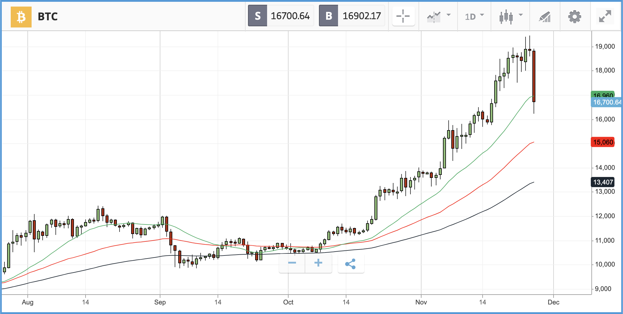
Task: Expand chart to fullscreen
Action: [605, 16]
